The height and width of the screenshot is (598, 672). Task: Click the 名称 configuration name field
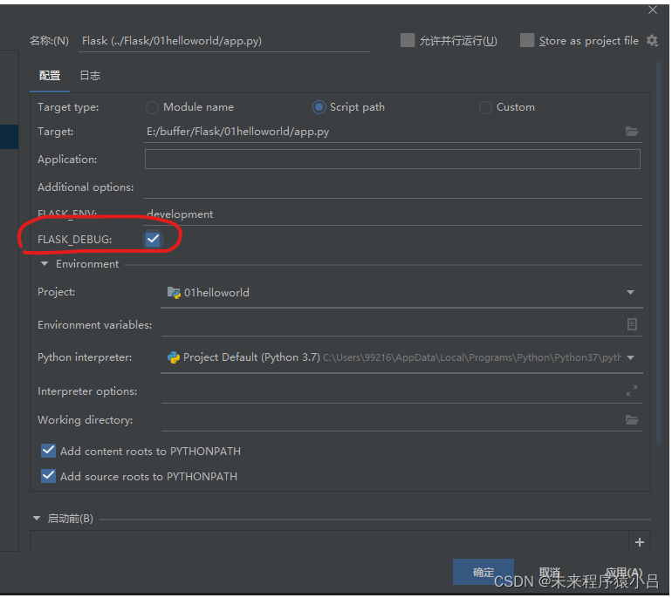224,41
